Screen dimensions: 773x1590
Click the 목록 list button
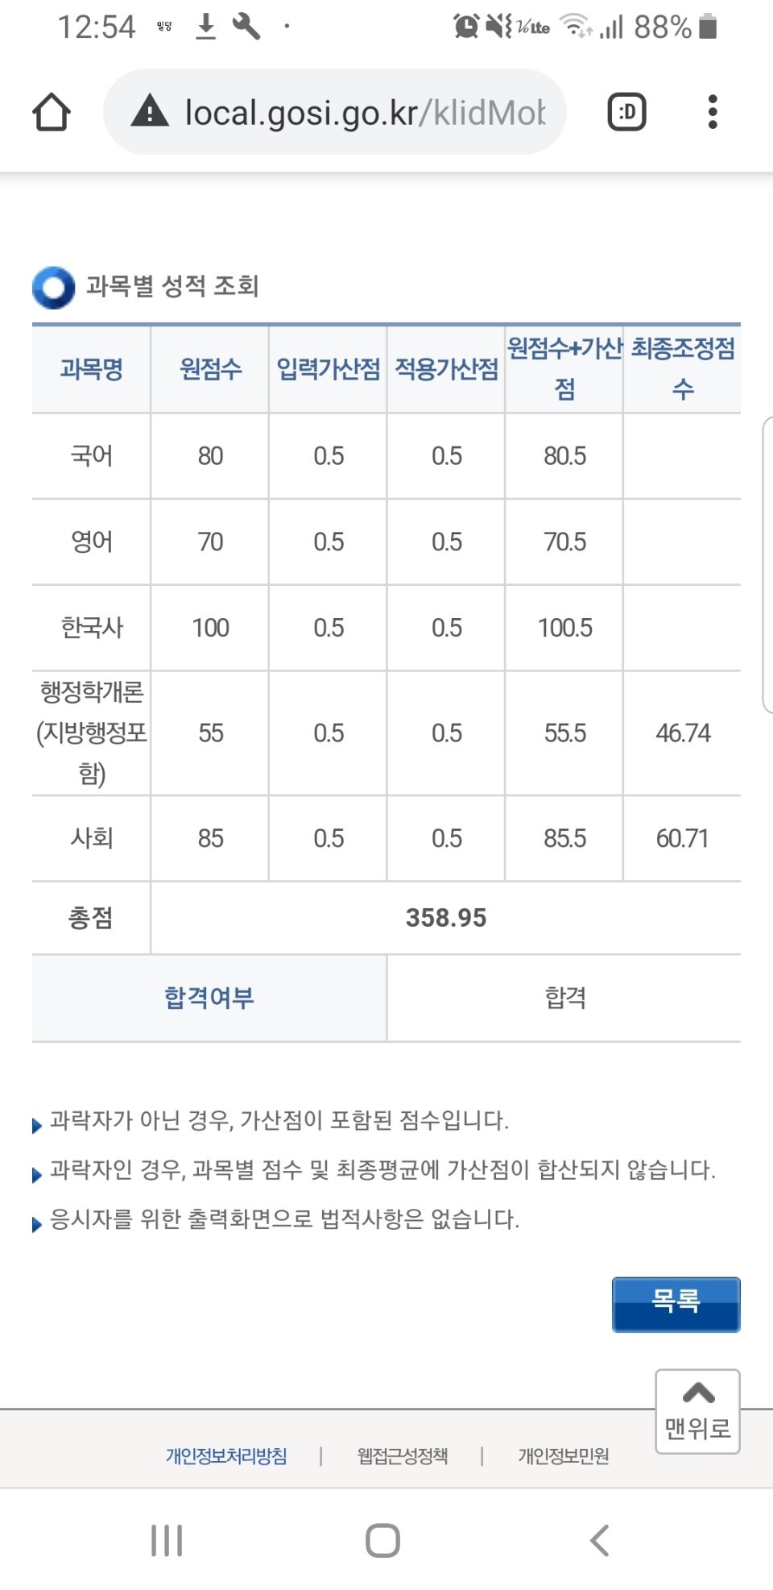click(676, 1303)
